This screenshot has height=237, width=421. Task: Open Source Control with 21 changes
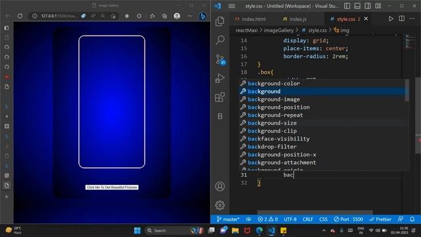(x=220, y=60)
